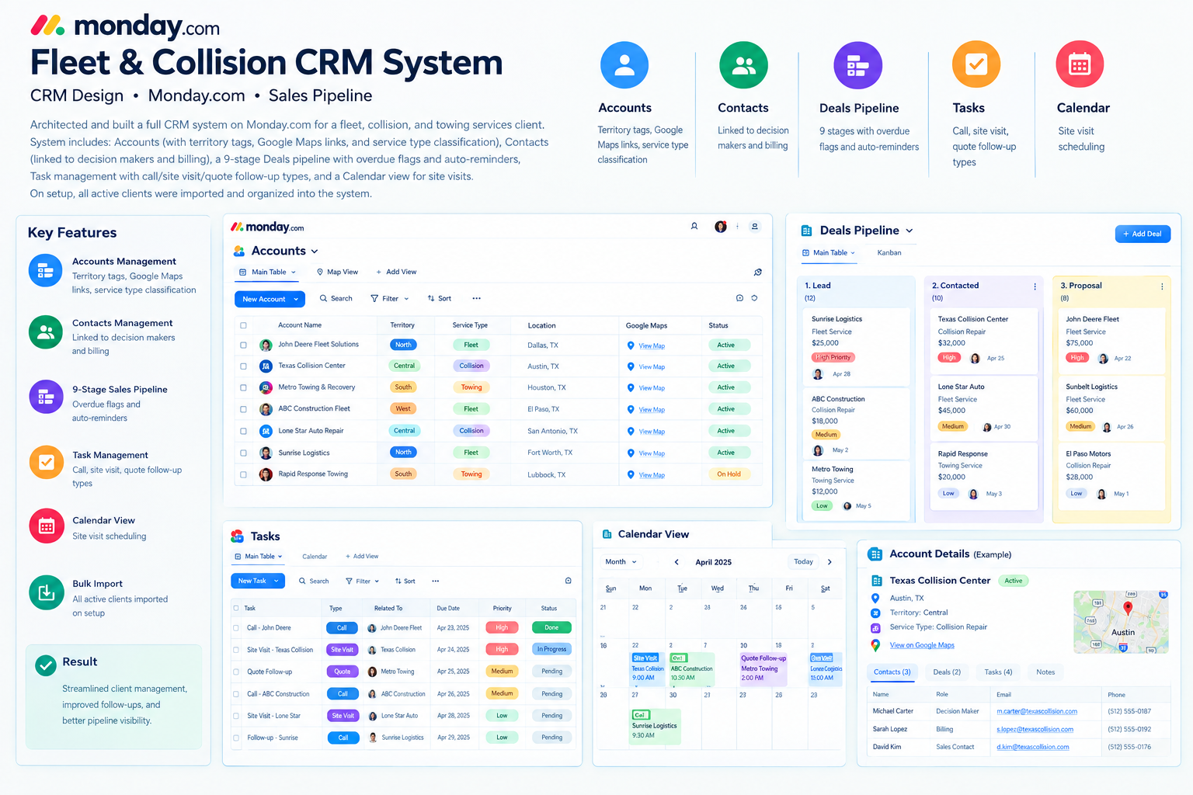Open the Sunrise Logistics deal card in Lead
This screenshot has height=795, width=1193.
(855, 347)
